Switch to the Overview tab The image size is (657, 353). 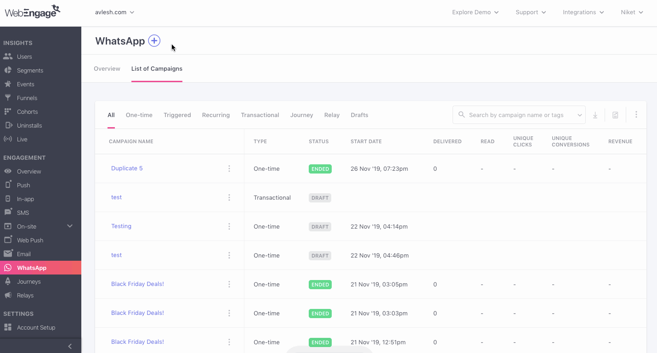pyautogui.click(x=107, y=68)
